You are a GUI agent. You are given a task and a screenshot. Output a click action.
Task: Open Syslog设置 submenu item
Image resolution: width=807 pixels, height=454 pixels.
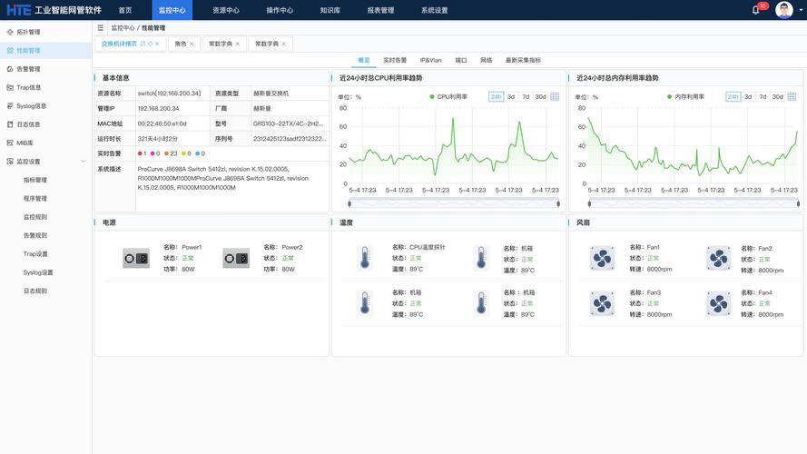(37, 272)
